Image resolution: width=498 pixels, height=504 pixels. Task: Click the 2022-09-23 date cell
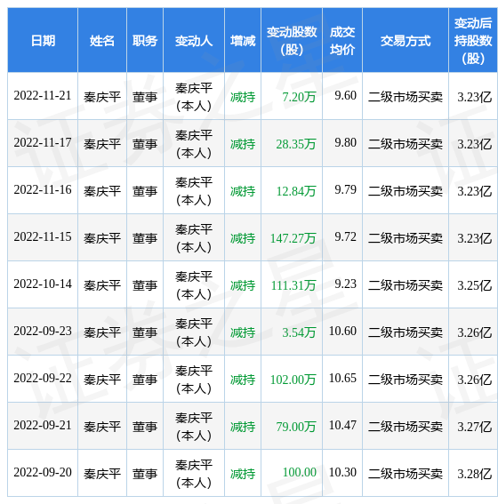point(43,331)
